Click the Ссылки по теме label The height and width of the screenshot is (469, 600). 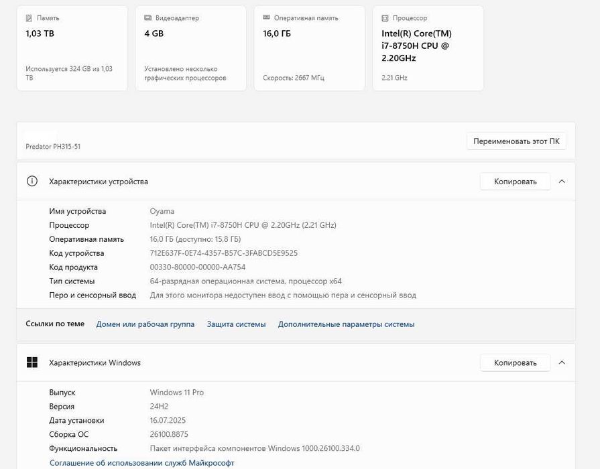[55, 324]
